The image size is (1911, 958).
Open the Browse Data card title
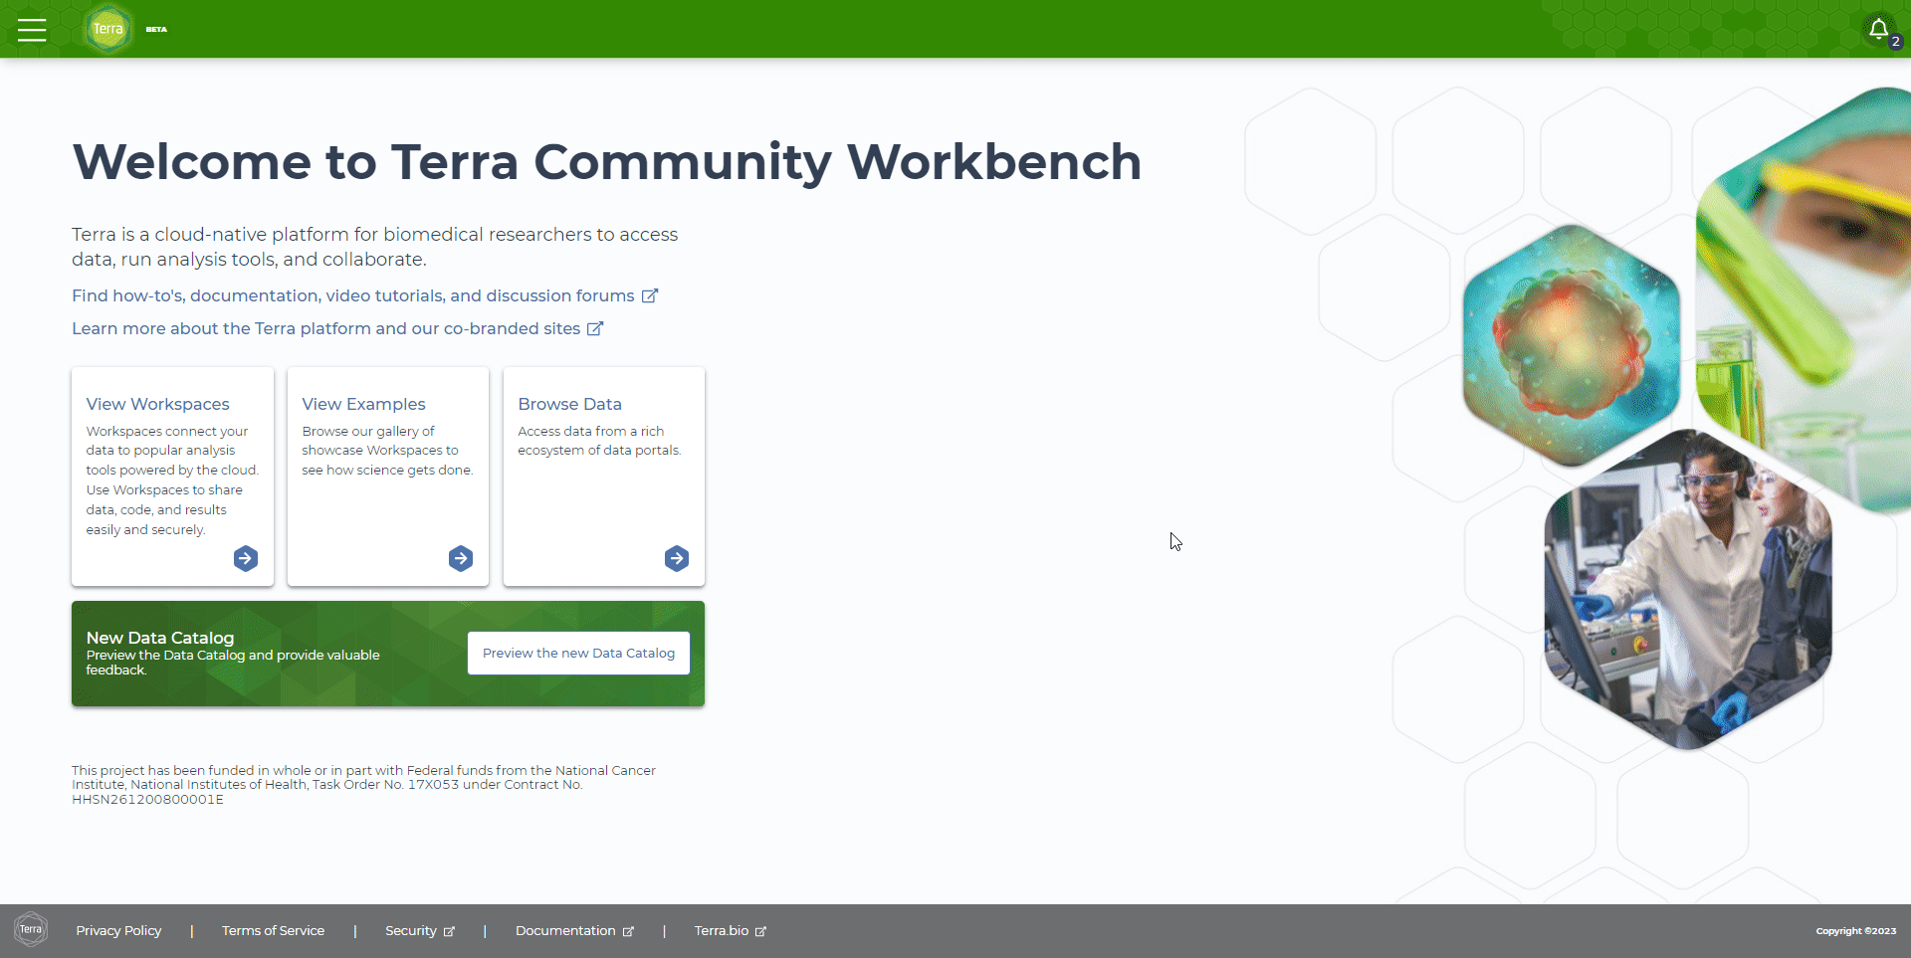coord(569,404)
